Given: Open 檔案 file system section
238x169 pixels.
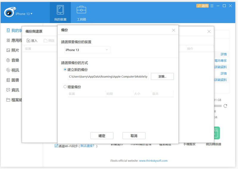Looking at the screenshot, I should click(14, 100).
